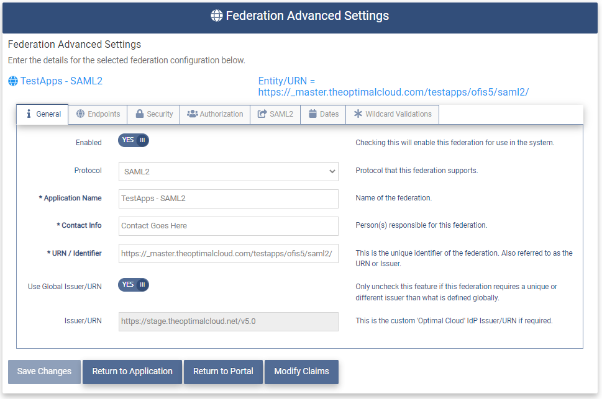The height and width of the screenshot is (399, 602).
Task: Open the General tab
Action: [x=42, y=114]
